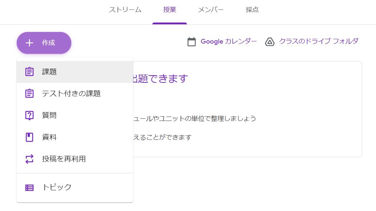Viewport: 376px width, 211px height.
Task: Click the list icon next to トピック
Action: [x=29, y=187]
